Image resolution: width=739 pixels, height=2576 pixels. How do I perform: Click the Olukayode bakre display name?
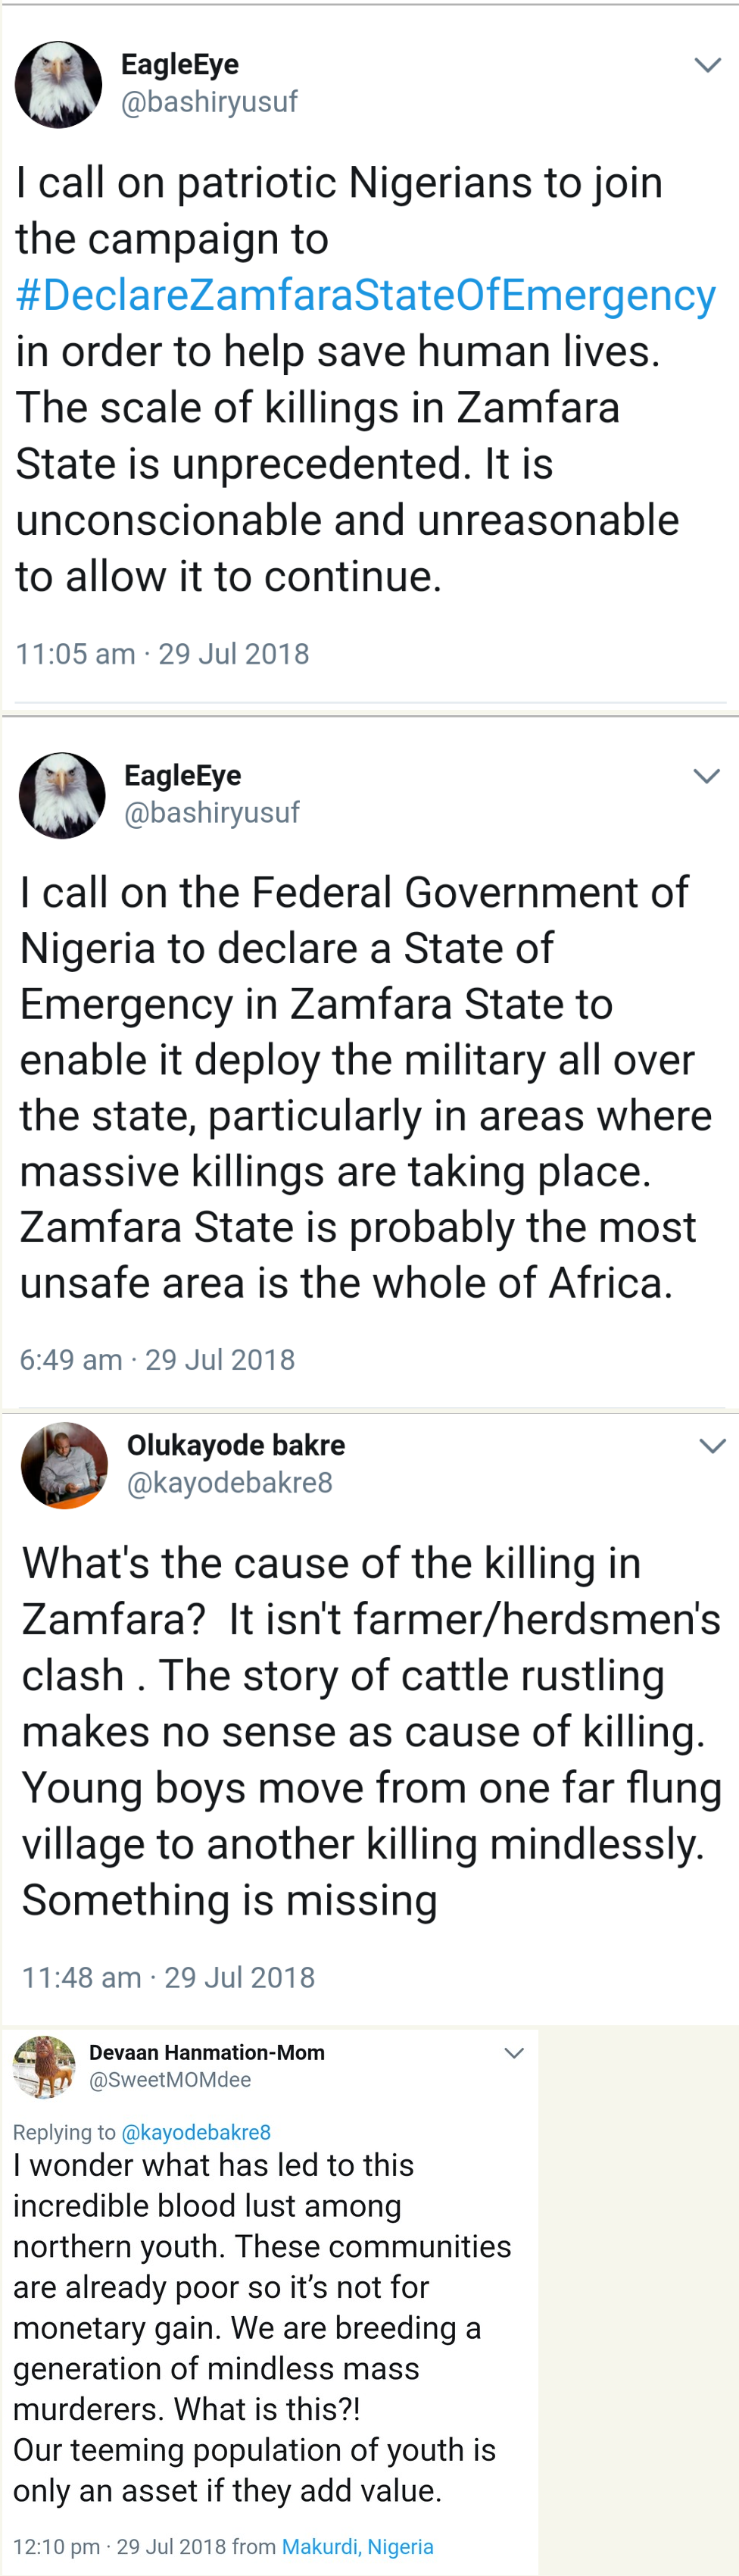point(236,1445)
